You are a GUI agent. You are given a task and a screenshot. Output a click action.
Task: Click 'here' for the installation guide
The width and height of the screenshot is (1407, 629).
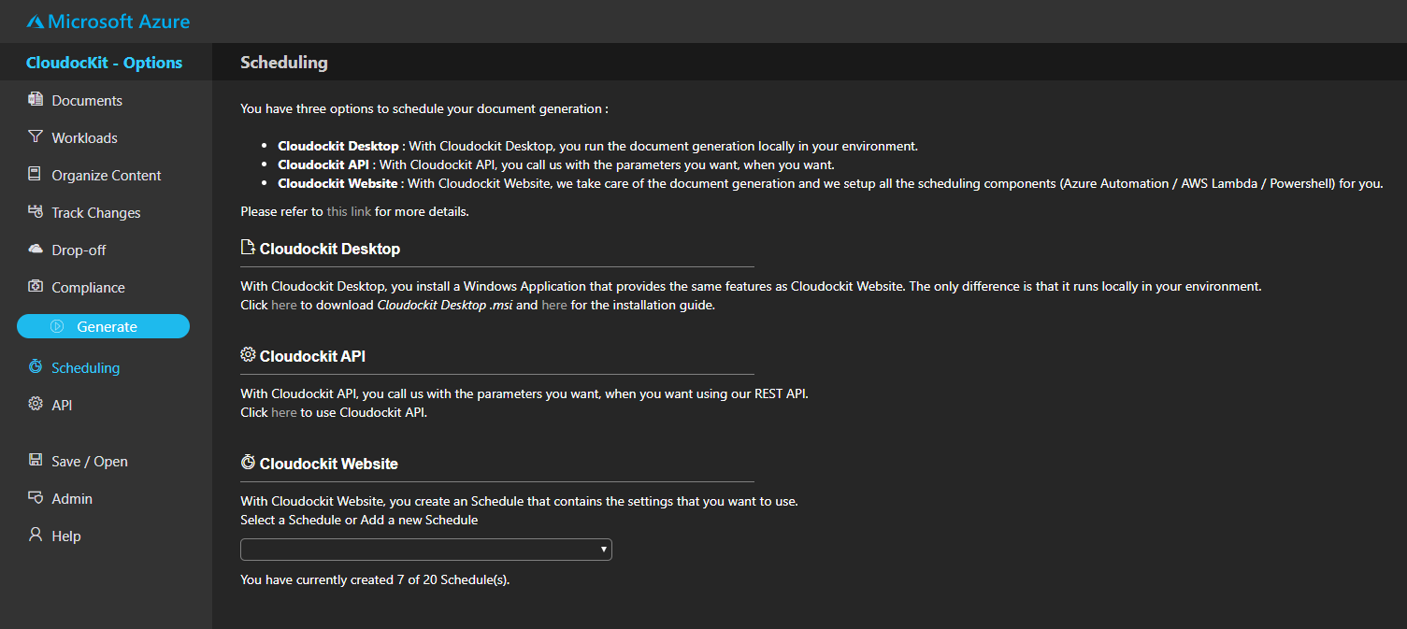coord(554,305)
